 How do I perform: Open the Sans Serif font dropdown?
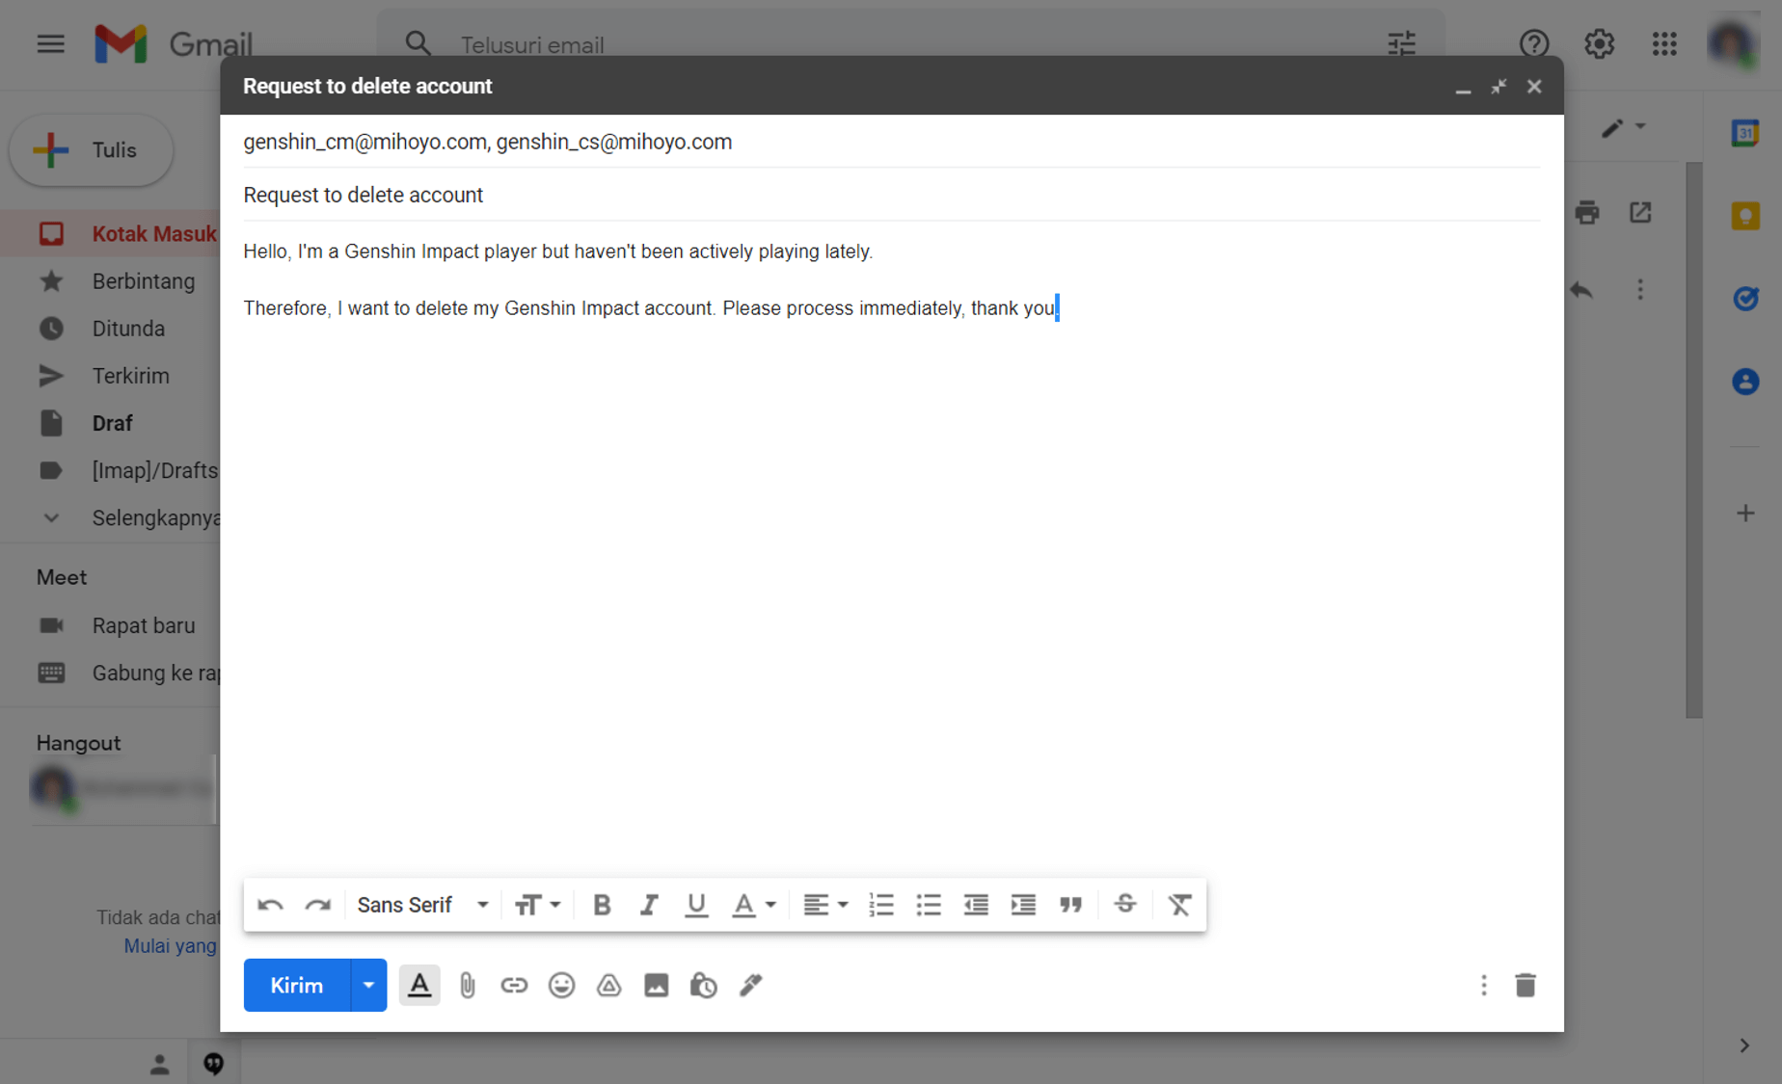(423, 905)
